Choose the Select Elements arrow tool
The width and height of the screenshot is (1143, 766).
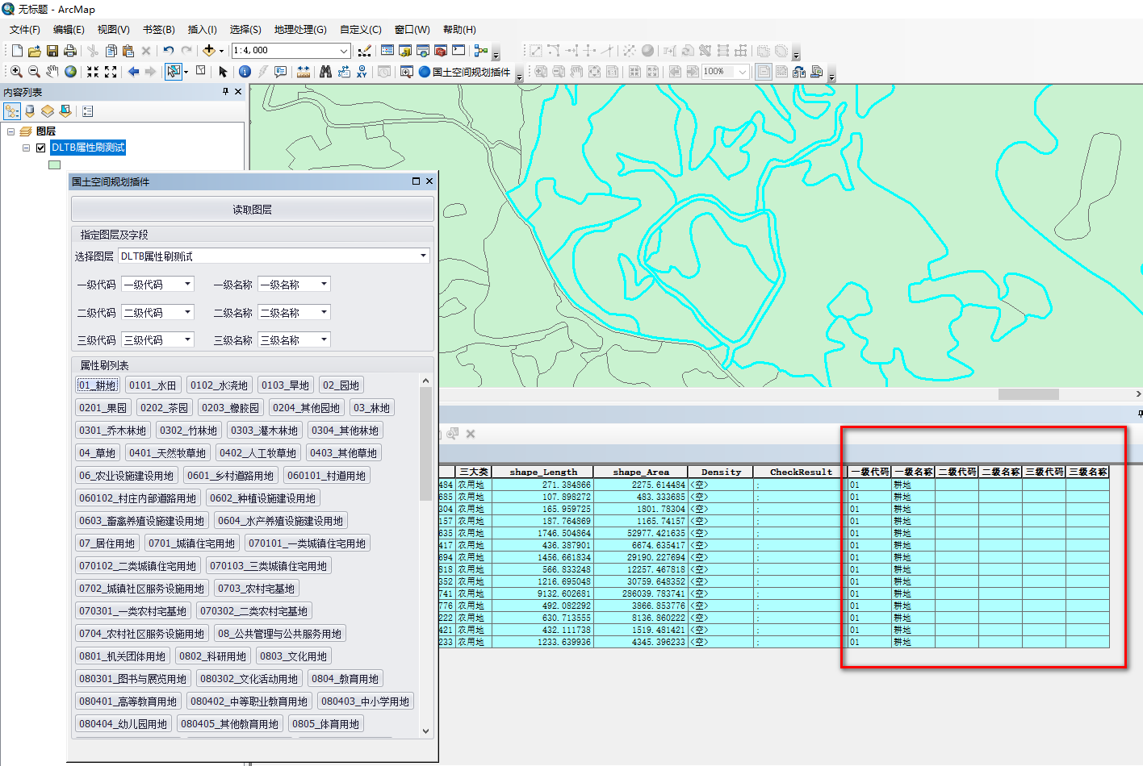[x=224, y=72]
